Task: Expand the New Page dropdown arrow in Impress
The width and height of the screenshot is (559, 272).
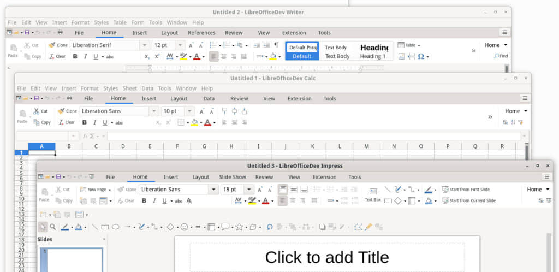Action: [110, 190]
